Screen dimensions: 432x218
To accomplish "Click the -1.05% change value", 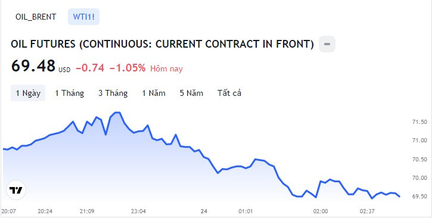I will [x=128, y=68].
